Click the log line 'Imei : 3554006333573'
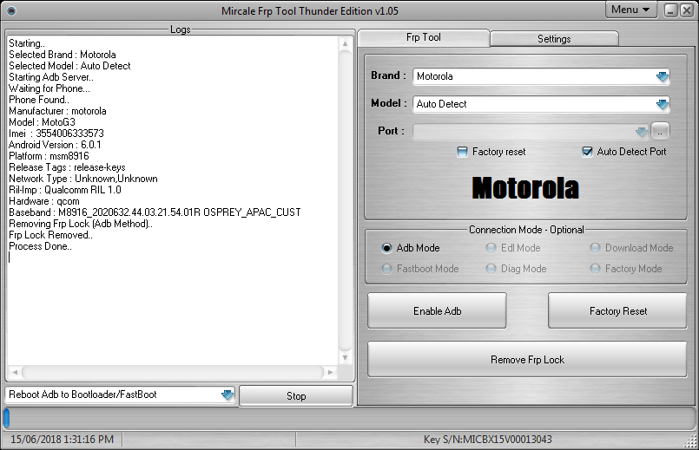The height and width of the screenshot is (450, 699). click(56, 134)
